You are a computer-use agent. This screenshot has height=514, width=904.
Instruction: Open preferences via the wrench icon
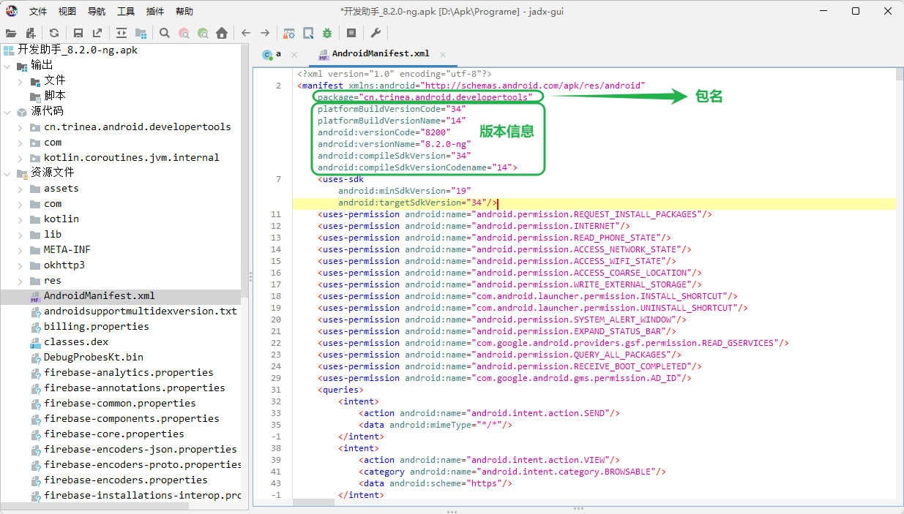(x=376, y=33)
